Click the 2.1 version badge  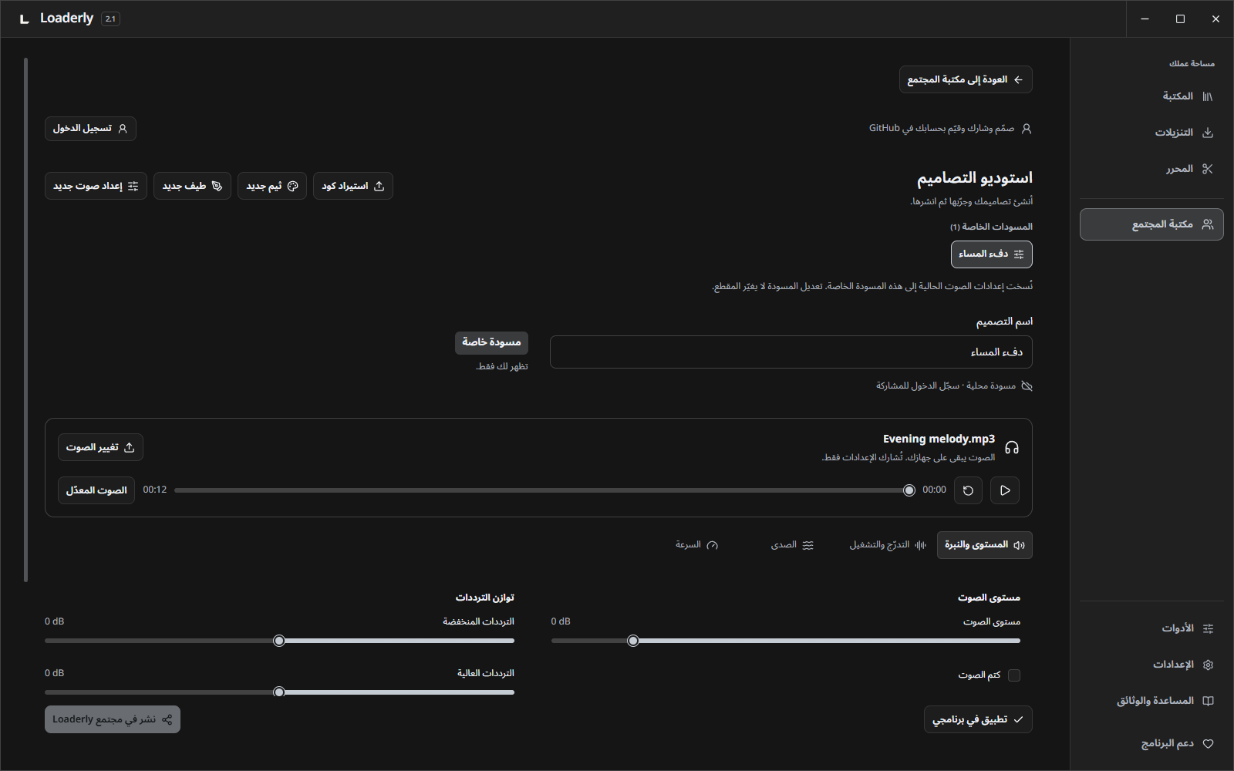[110, 19]
